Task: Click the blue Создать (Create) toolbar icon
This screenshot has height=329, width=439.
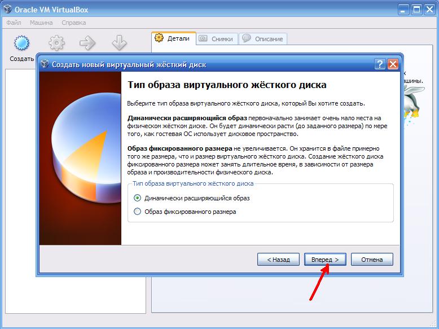Action: pyautogui.click(x=21, y=43)
